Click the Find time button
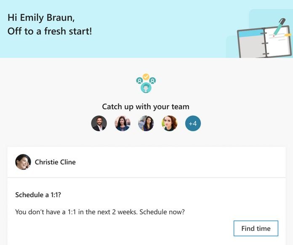293x245 pixels. coord(256,229)
